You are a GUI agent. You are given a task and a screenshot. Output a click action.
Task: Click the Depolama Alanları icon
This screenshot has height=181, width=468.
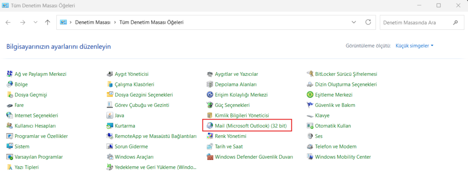tap(210, 85)
